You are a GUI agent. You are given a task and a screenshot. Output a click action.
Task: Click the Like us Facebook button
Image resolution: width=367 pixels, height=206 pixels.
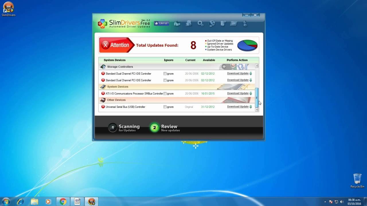(x=161, y=23)
